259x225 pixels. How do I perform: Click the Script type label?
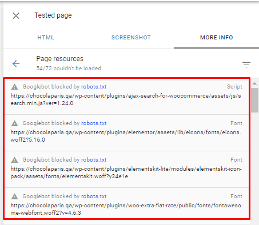click(234, 87)
